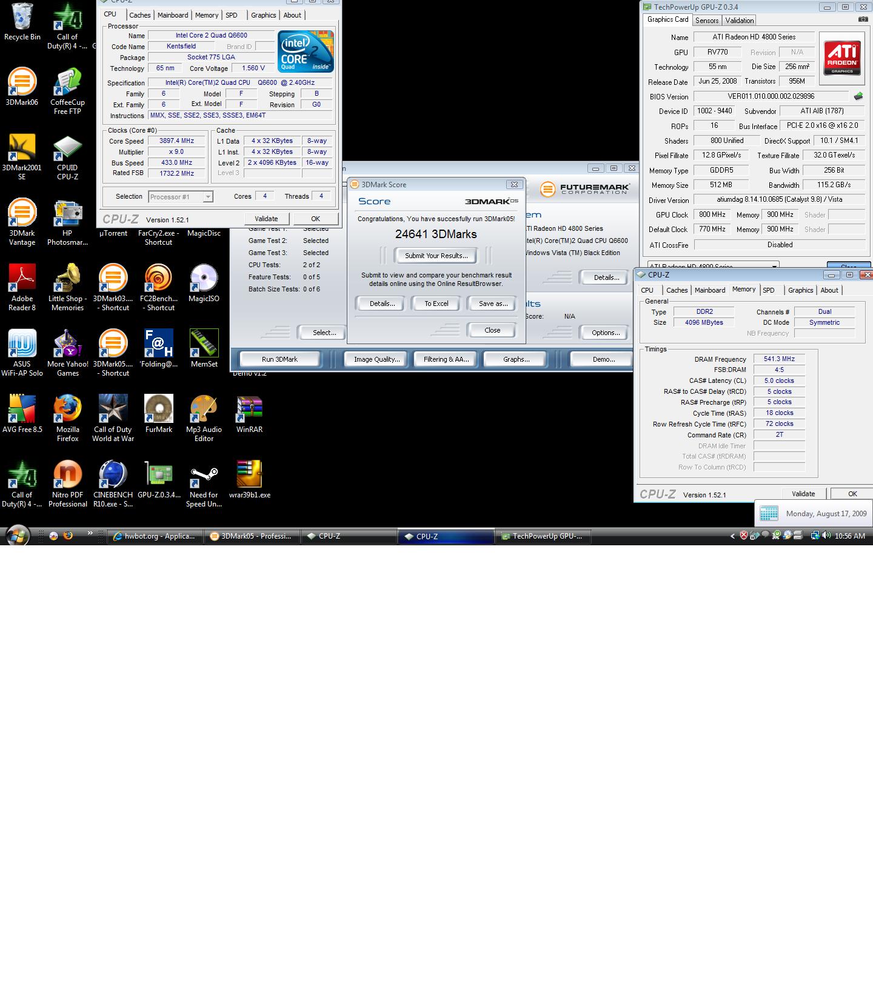Screen dimensions: 873x993
Task: Switch to hwbot.org taskbar item
Action: pos(155,536)
